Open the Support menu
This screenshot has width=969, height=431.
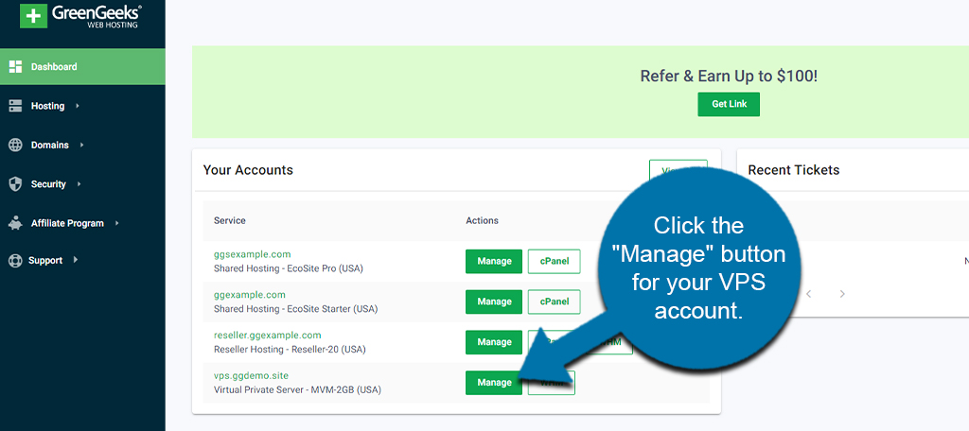click(x=46, y=261)
